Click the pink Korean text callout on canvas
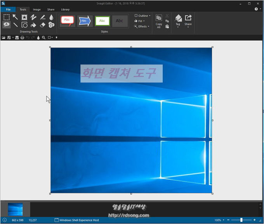Image resolution: width=264 pixels, height=224 pixels. (x=122, y=73)
